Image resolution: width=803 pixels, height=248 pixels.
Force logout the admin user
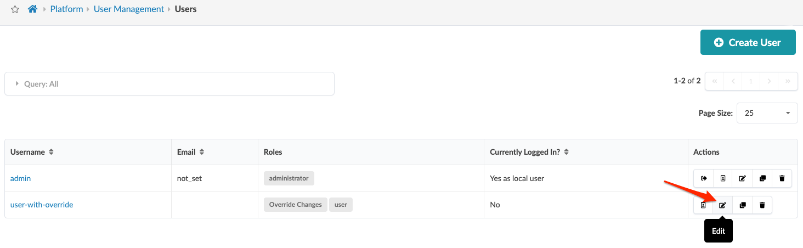pos(703,178)
